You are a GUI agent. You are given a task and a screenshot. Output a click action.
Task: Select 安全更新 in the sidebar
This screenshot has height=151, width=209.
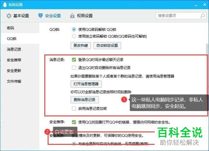pos(20,71)
